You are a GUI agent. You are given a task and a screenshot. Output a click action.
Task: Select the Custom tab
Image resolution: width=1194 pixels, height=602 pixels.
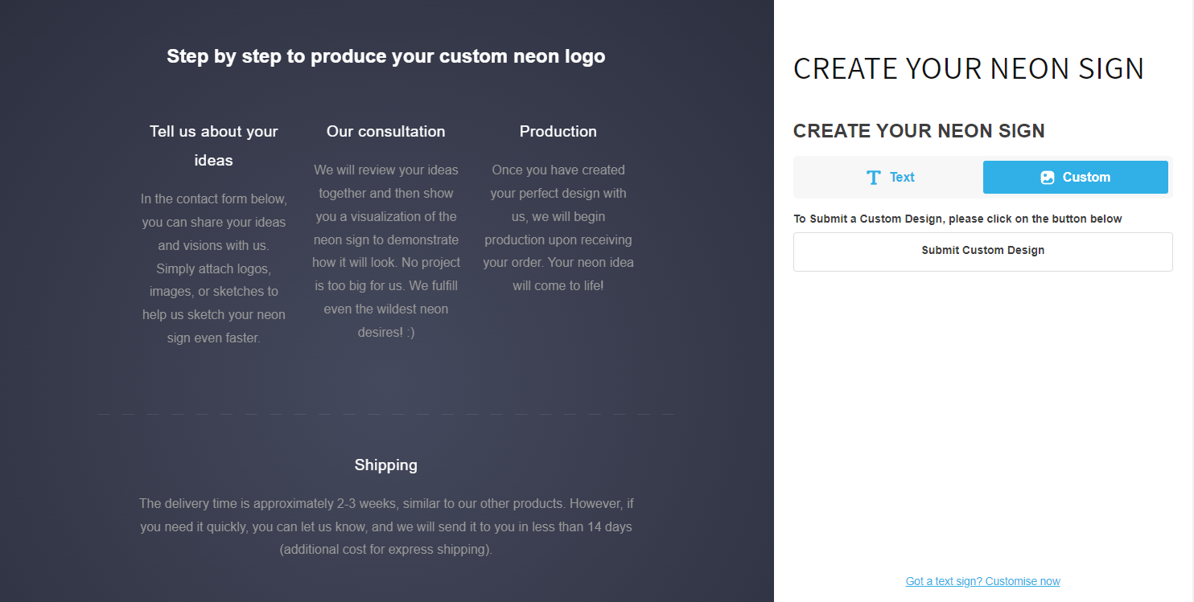pyautogui.click(x=1075, y=178)
